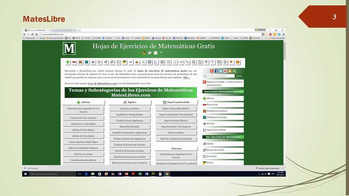Image resolution: width=349 pixels, height=196 pixels.
Task: Expand the downloaded file options arrow
Action: [50, 168]
